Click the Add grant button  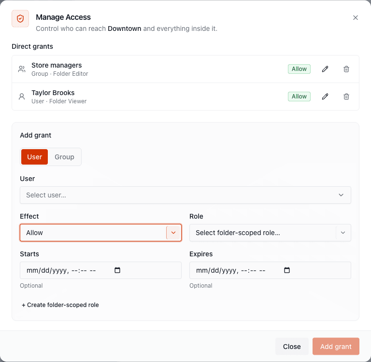point(336,347)
